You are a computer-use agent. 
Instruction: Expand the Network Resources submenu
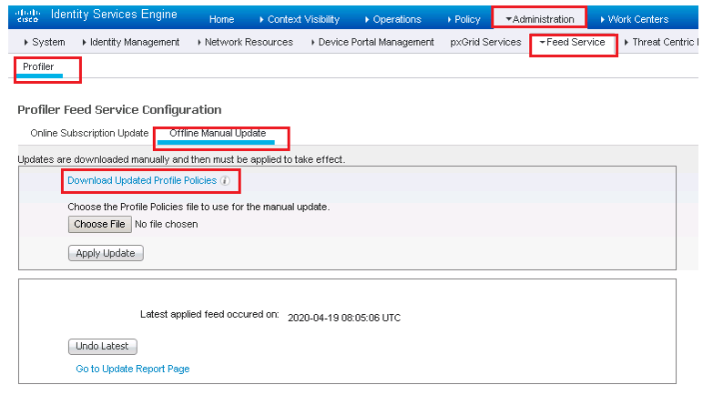click(246, 42)
